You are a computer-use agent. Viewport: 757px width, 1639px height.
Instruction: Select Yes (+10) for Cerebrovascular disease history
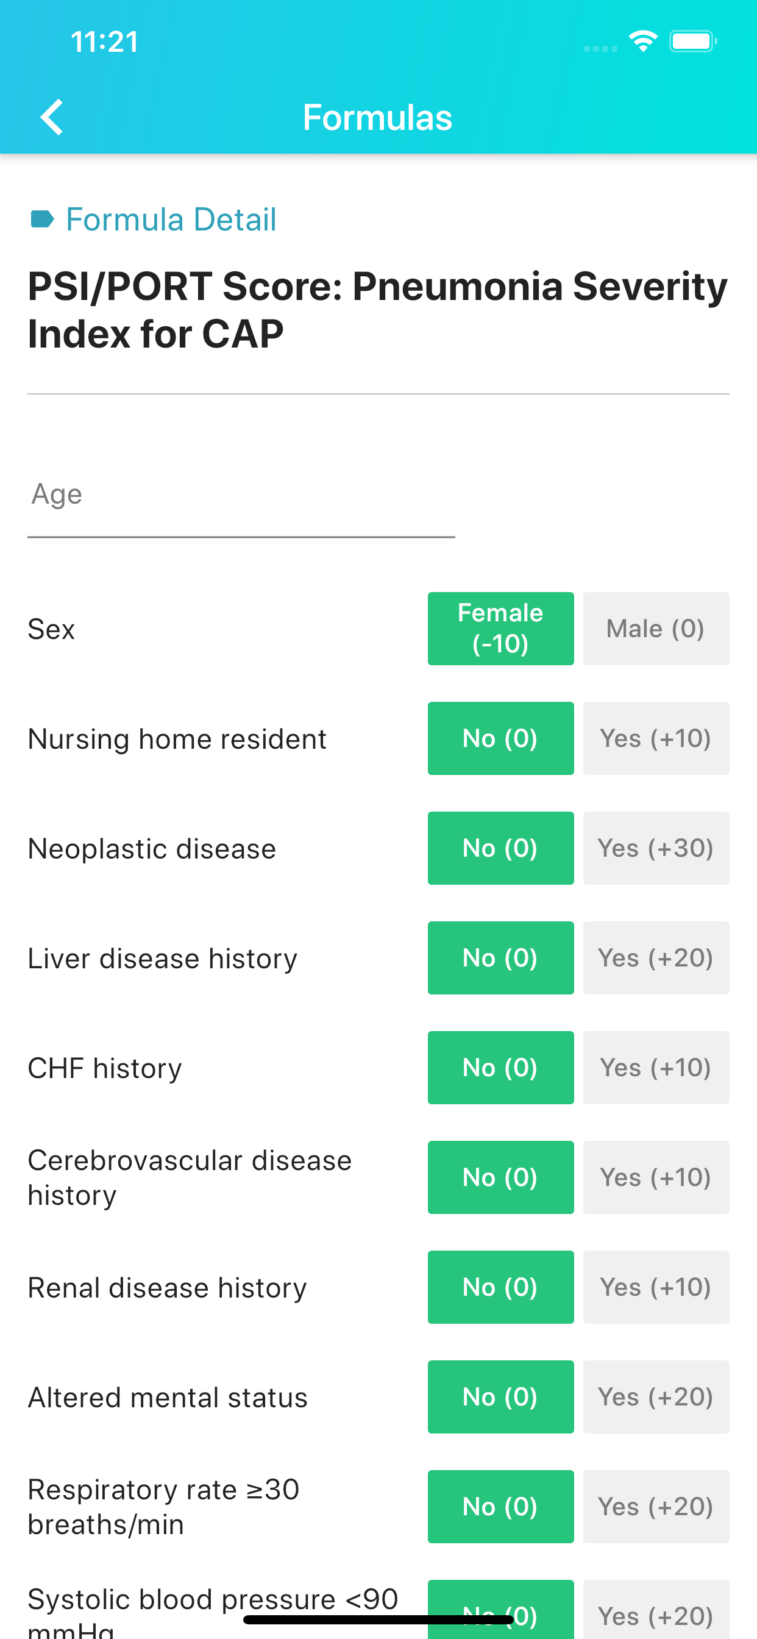[x=656, y=1177]
